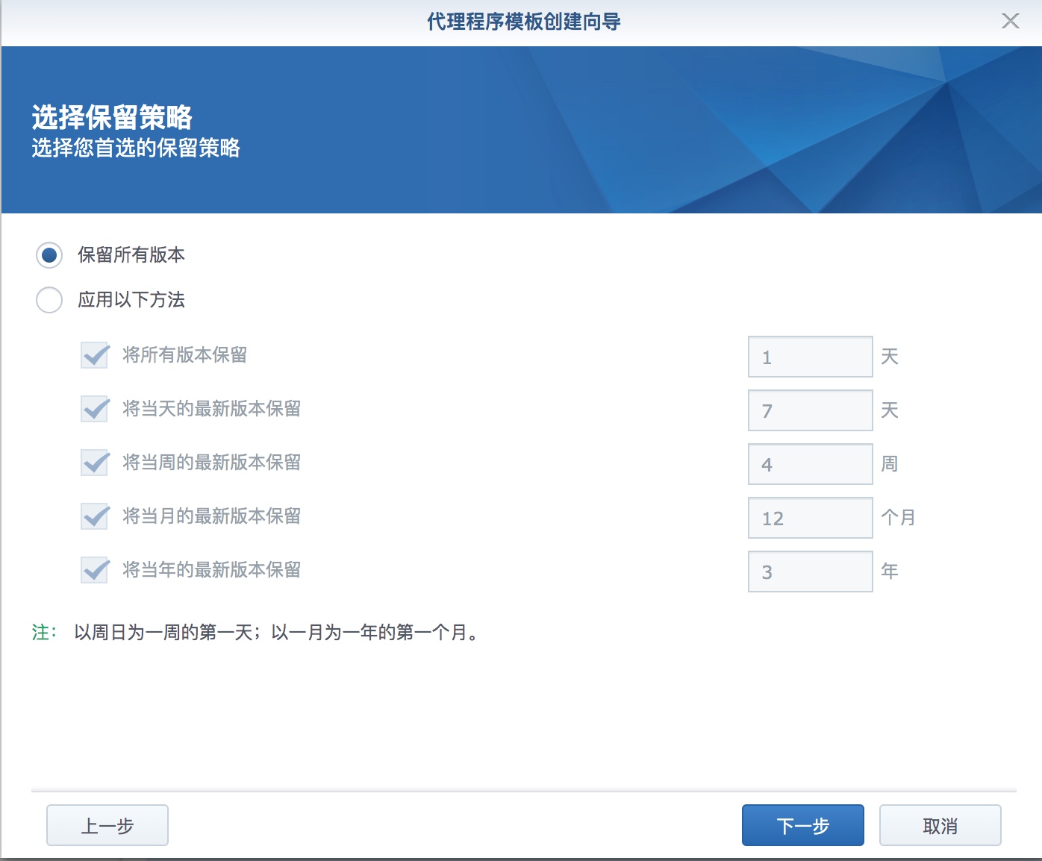Click the subtitle 选择您首选的保留策略

tap(136, 148)
